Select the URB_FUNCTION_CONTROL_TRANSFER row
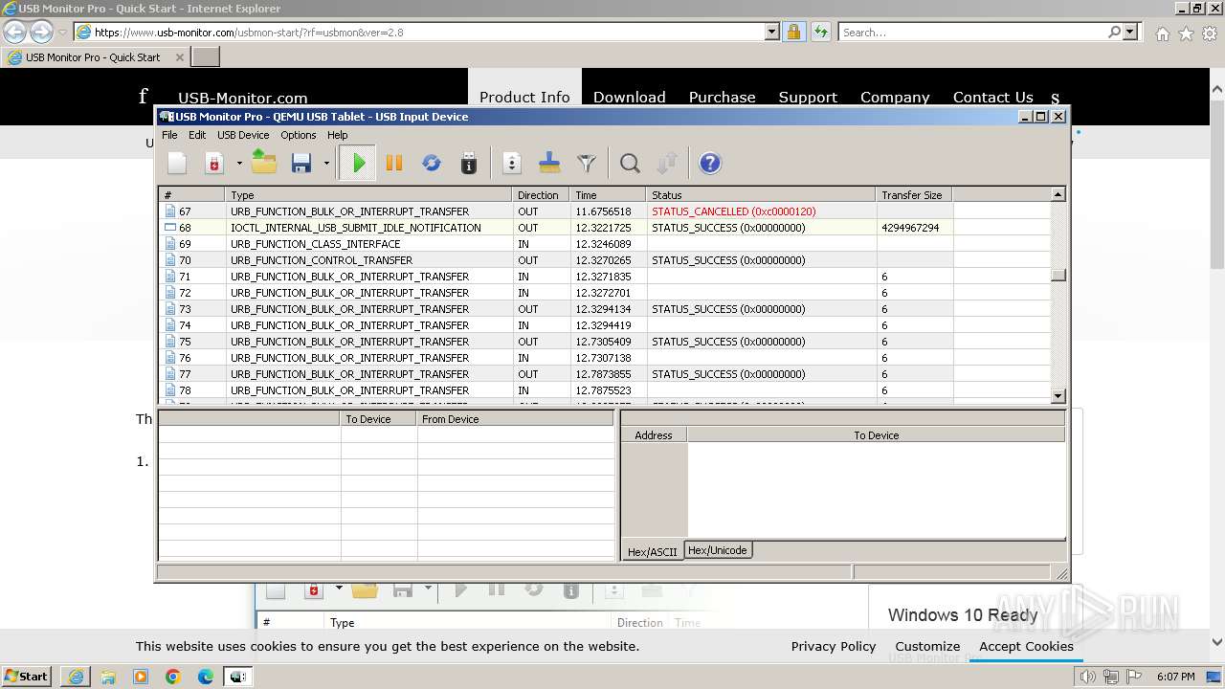The width and height of the screenshot is (1225, 689). (x=605, y=260)
